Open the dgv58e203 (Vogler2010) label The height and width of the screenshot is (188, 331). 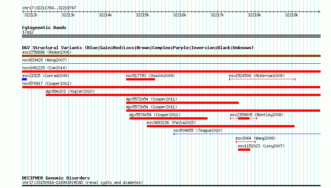point(70,91)
